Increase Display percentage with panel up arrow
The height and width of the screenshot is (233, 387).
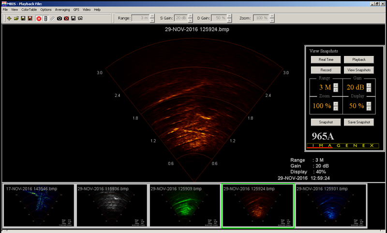pyautogui.click(x=369, y=103)
